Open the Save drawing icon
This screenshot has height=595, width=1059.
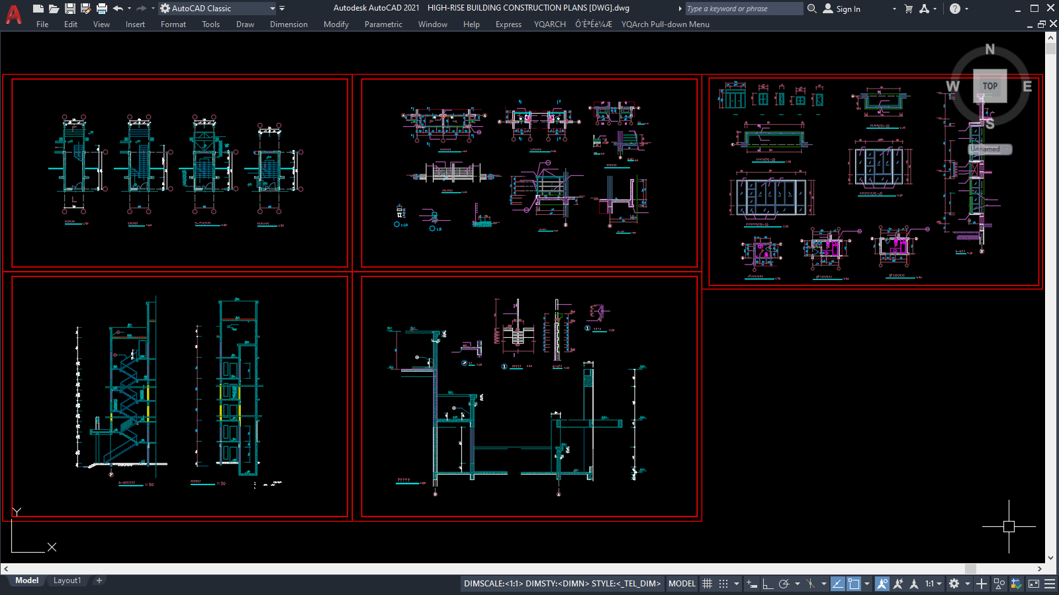click(x=69, y=7)
